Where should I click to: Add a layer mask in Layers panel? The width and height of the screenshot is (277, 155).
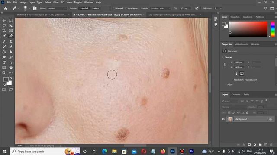coord(249,145)
